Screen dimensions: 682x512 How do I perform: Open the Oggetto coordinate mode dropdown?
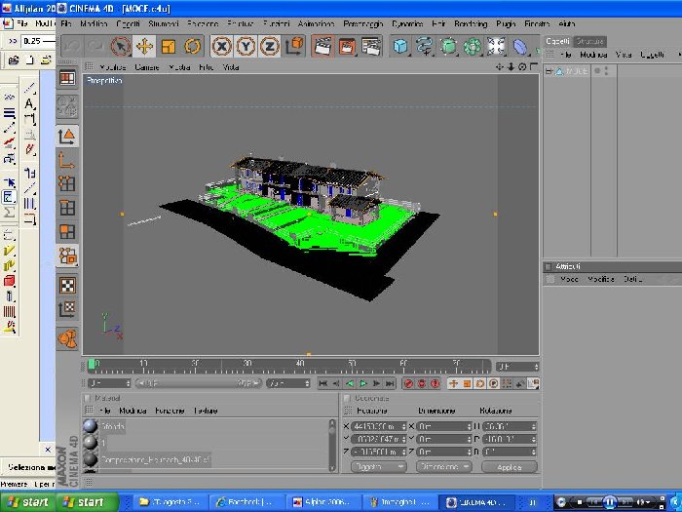pos(378,467)
